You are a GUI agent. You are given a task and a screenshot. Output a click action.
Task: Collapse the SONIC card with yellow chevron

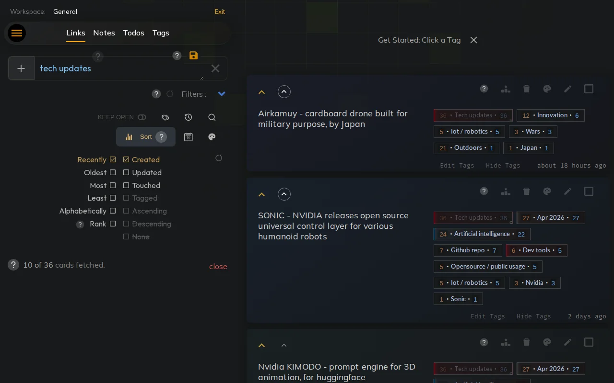pos(261,194)
